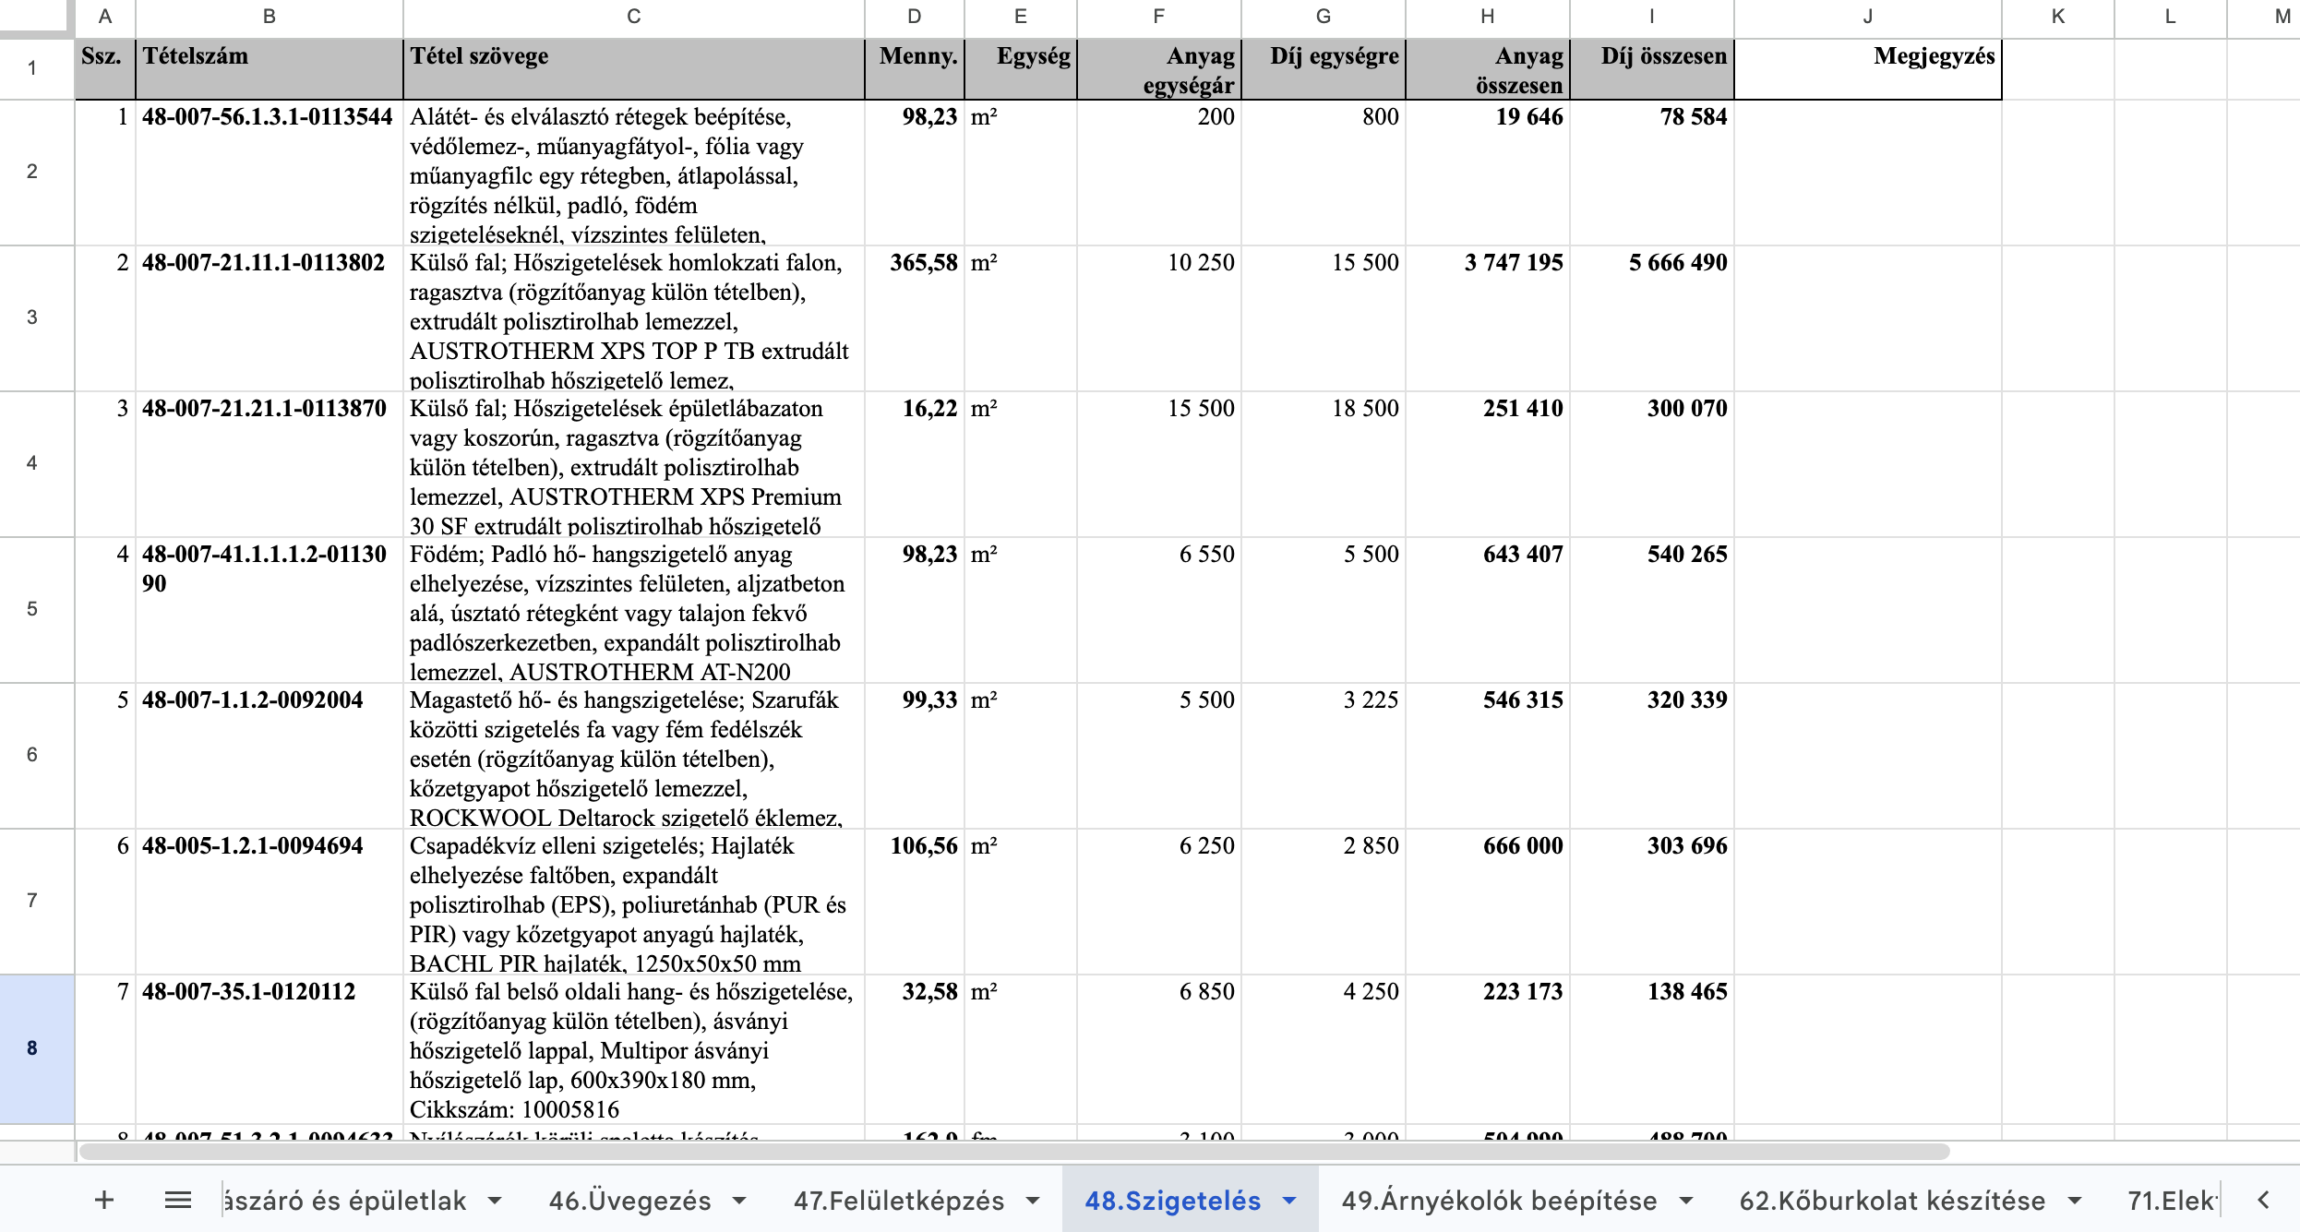This screenshot has width=2300, height=1232.
Task: Select column A header
Action: tap(105, 16)
